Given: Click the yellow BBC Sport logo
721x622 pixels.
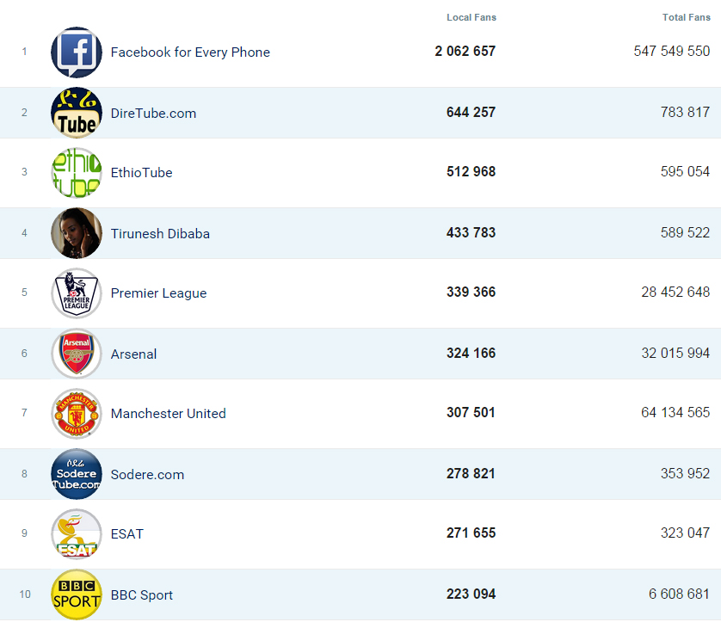Looking at the screenshot, I should pyautogui.click(x=77, y=594).
